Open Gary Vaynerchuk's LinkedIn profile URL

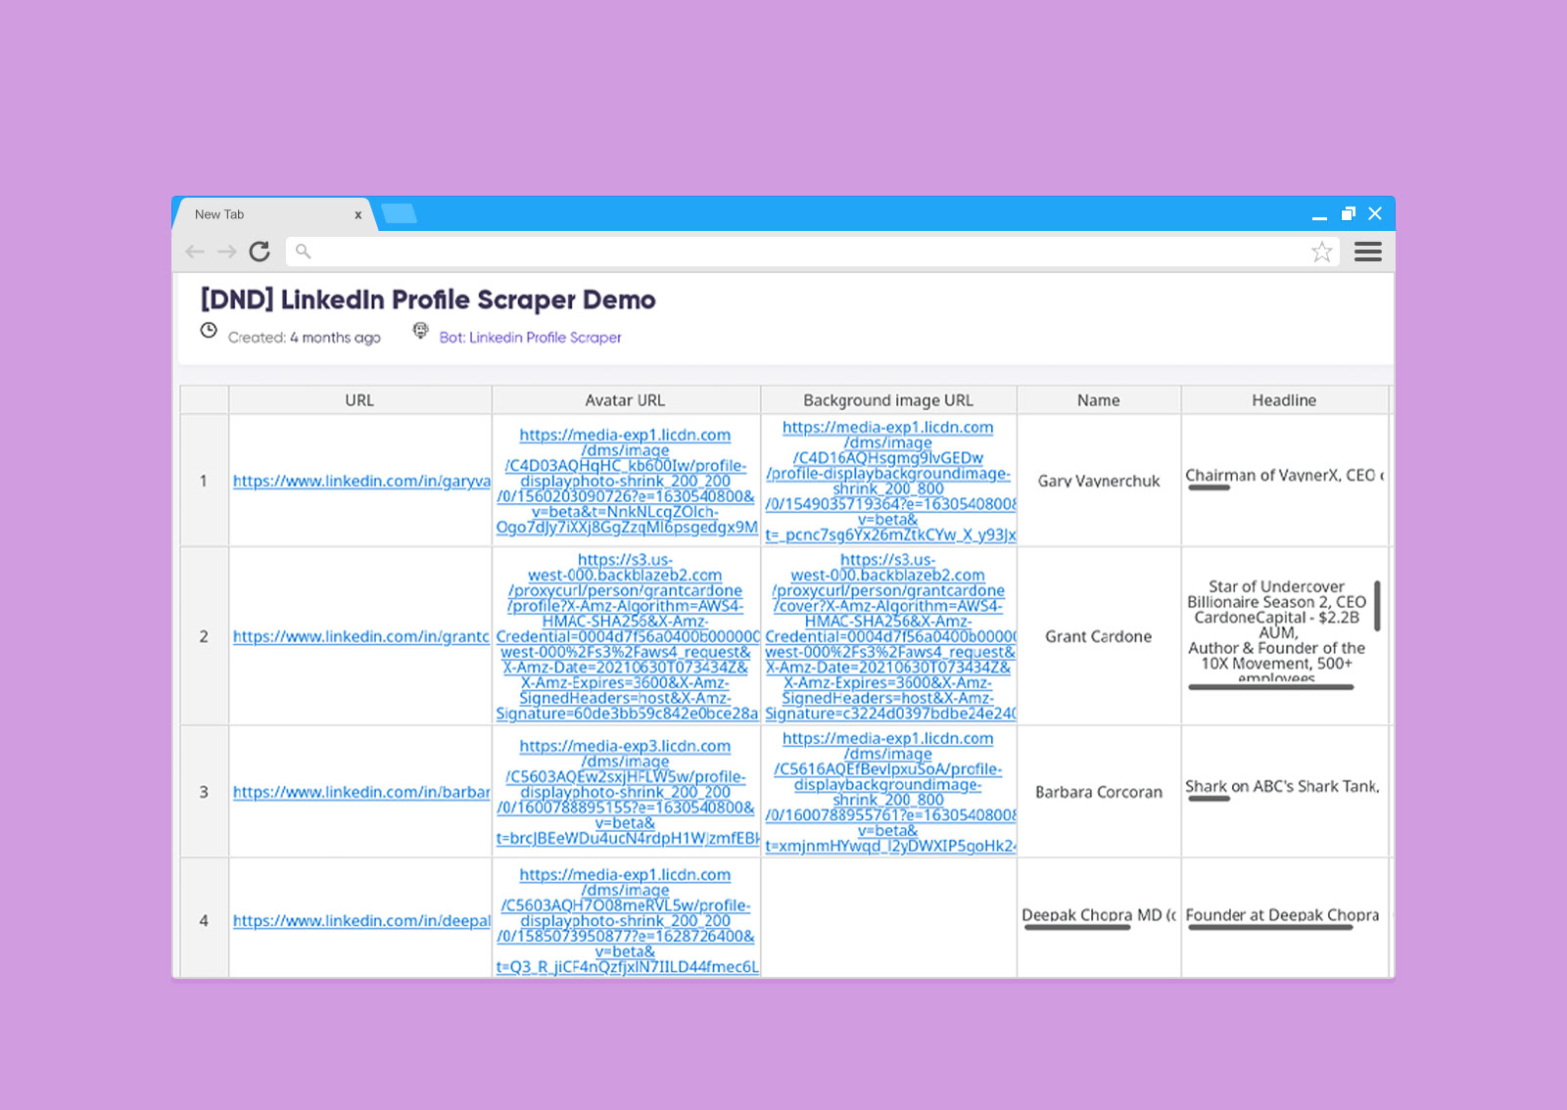(x=360, y=482)
